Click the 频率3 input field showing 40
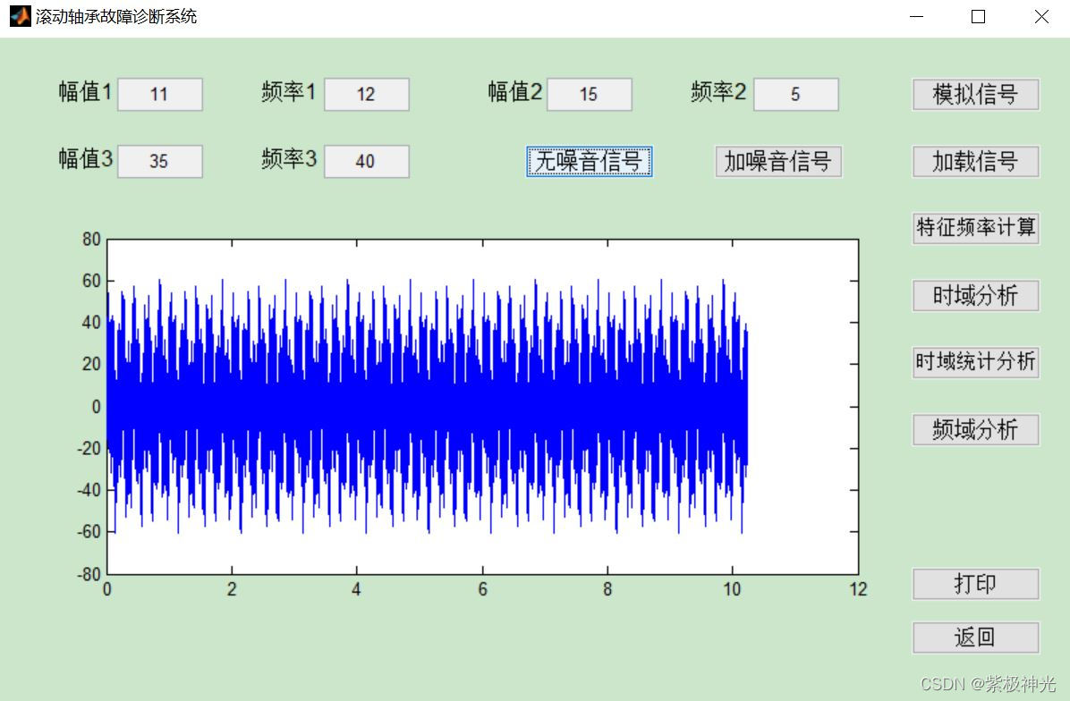The image size is (1070, 701). [367, 162]
